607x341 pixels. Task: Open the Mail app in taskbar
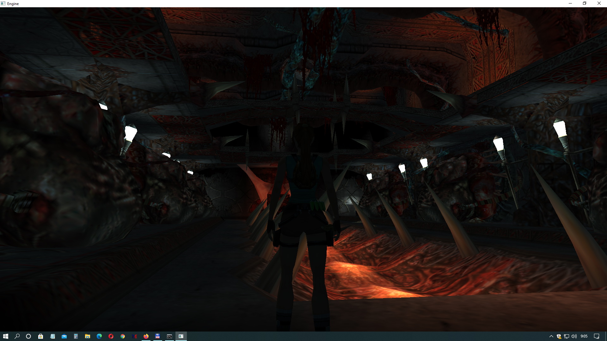click(x=64, y=336)
